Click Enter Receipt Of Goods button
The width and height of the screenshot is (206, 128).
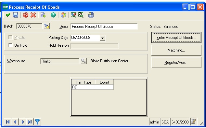point(176,38)
